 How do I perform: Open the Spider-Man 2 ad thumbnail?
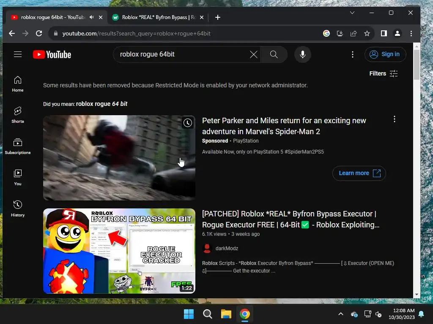click(119, 158)
